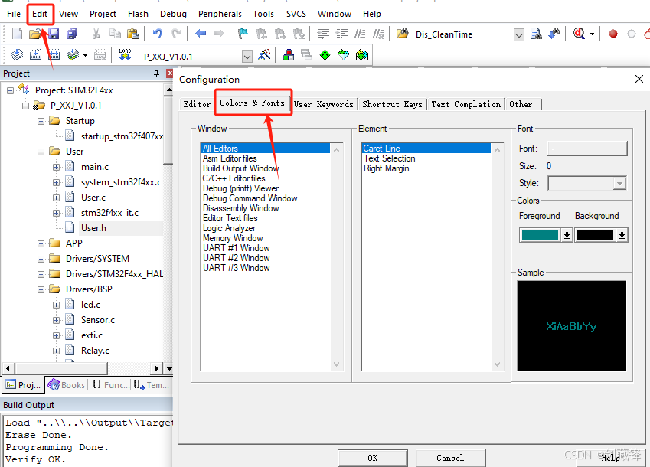Insert breakpoint with the red circle icon
Viewport: 650px width, 467px height.
pyautogui.click(x=613, y=34)
